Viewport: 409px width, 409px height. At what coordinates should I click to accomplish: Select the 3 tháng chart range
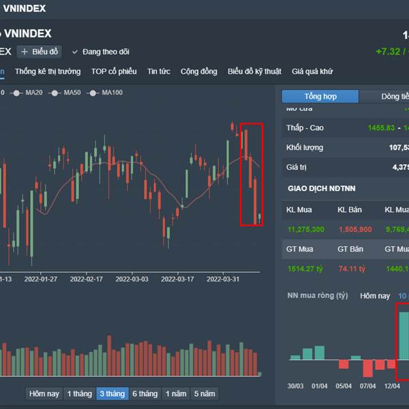click(x=112, y=393)
